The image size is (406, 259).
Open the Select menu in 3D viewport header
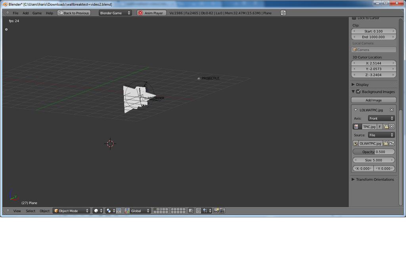pyautogui.click(x=30, y=211)
